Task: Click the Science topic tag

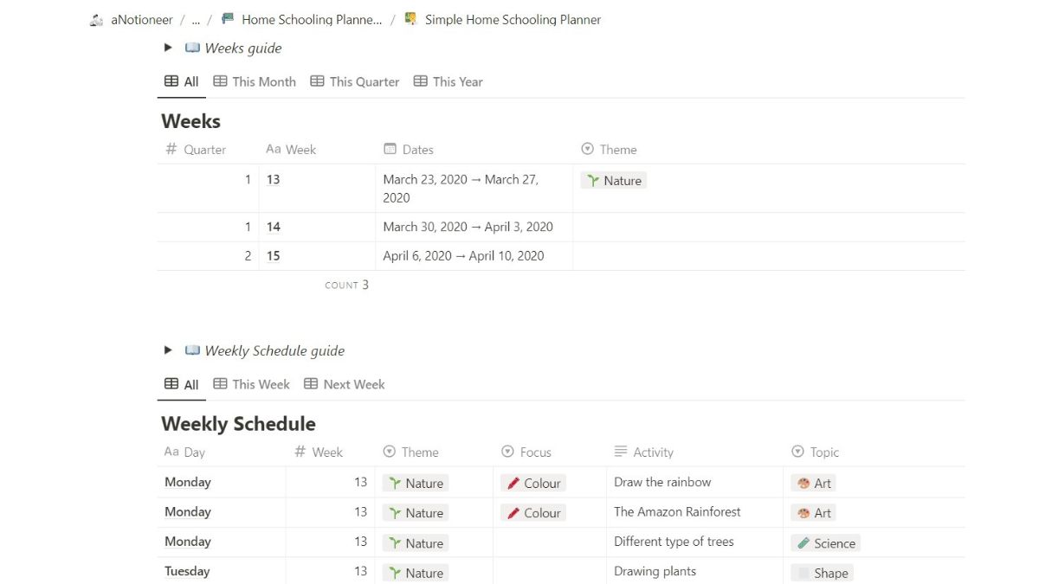Action: pyautogui.click(x=826, y=543)
